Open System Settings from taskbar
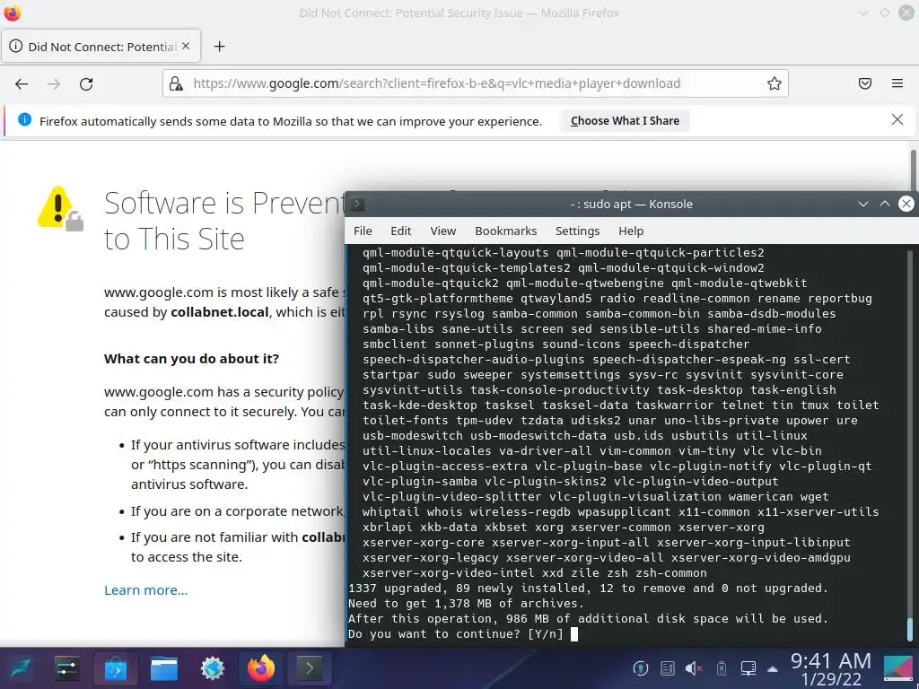Image resolution: width=919 pixels, height=689 pixels. [66, 667]
